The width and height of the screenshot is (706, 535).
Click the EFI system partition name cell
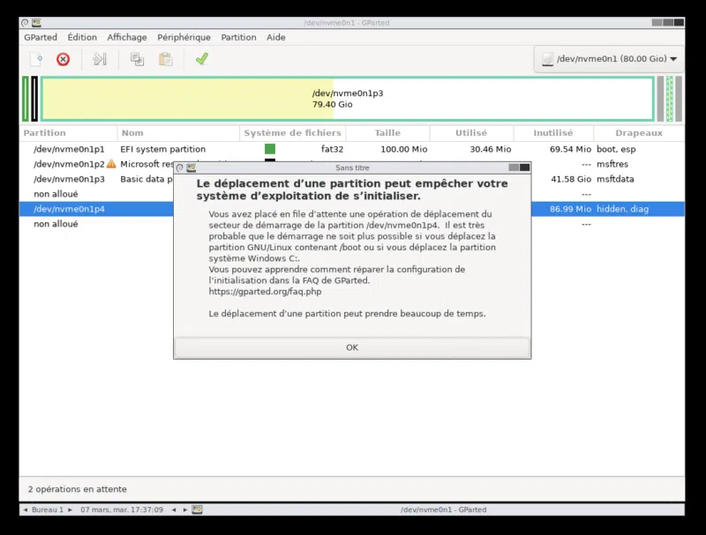coord(162,149)
